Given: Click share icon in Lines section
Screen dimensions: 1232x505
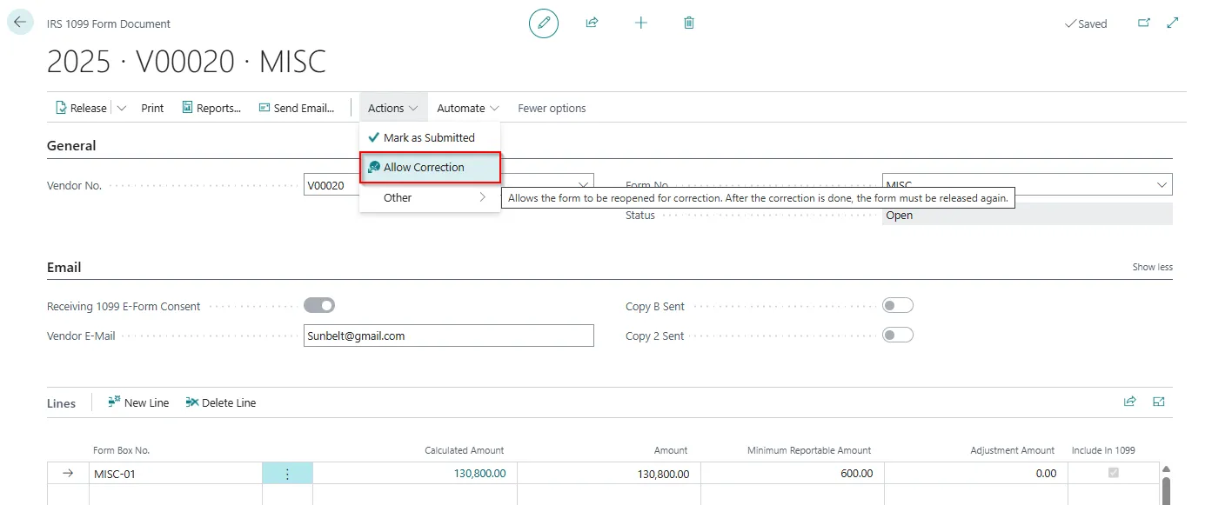Looking at the screenshot, I should pos(1129,402).
